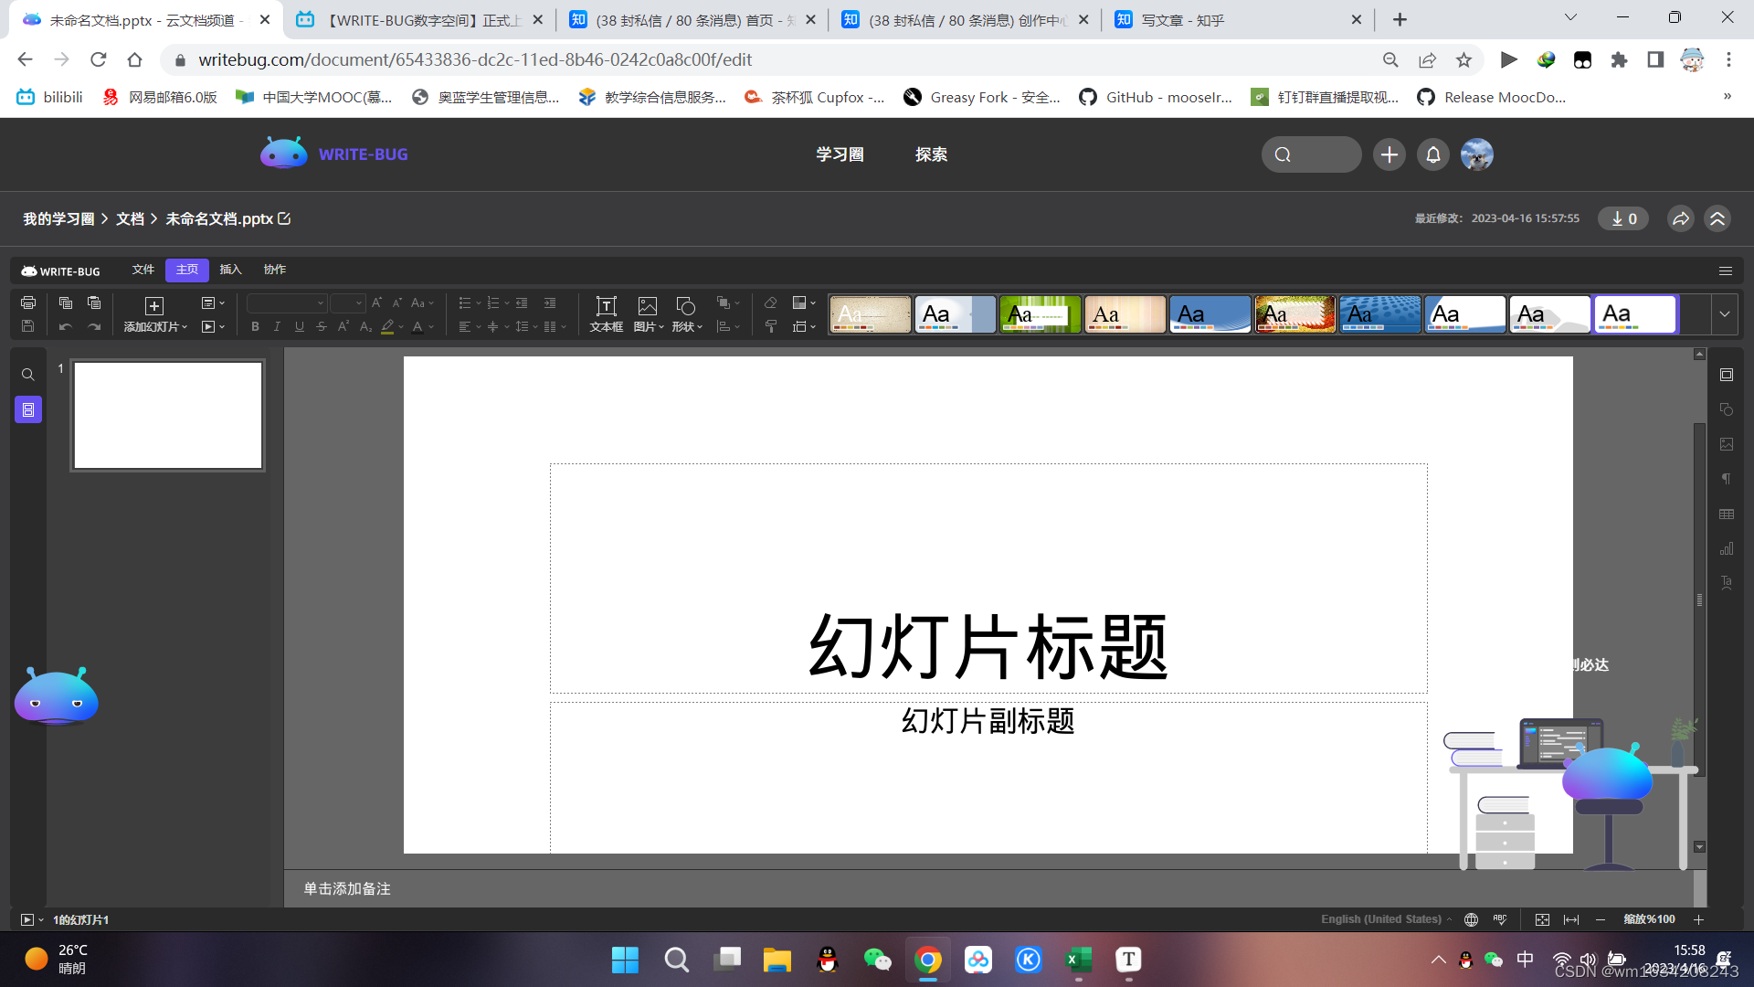Click the share arrow icon in header
This screenshot has width=1754, height=987.
pos(1680,218)
